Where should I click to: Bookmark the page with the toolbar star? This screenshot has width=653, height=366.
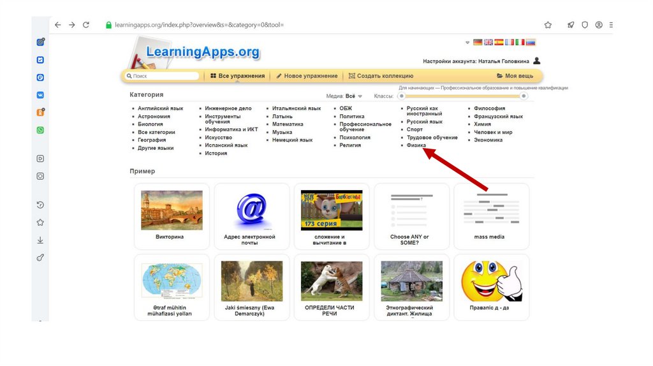(548, 25)
